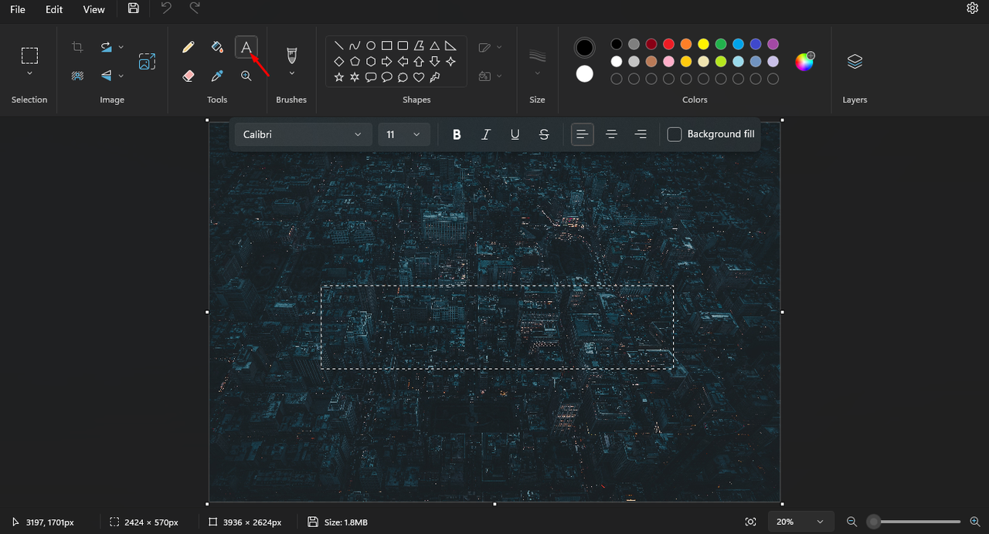Pick the purple color swatch
Image resolution: width=989 pixels, height=534 pixels.
(773, 44)
